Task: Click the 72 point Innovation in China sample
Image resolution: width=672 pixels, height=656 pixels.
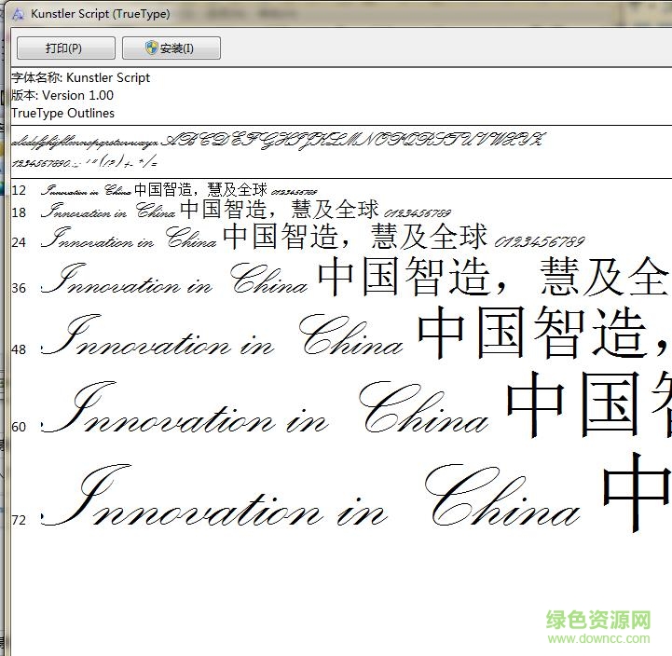Action: [311, 496]
